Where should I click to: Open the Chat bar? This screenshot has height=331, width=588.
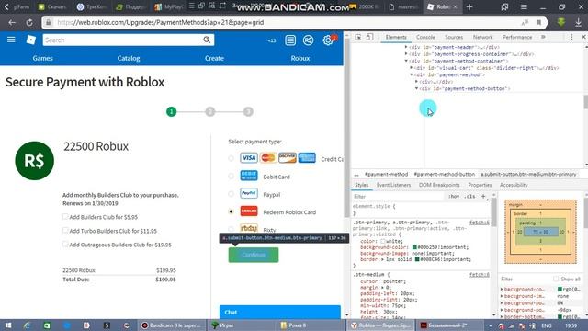pyautogui.click(x=279, y=313)
